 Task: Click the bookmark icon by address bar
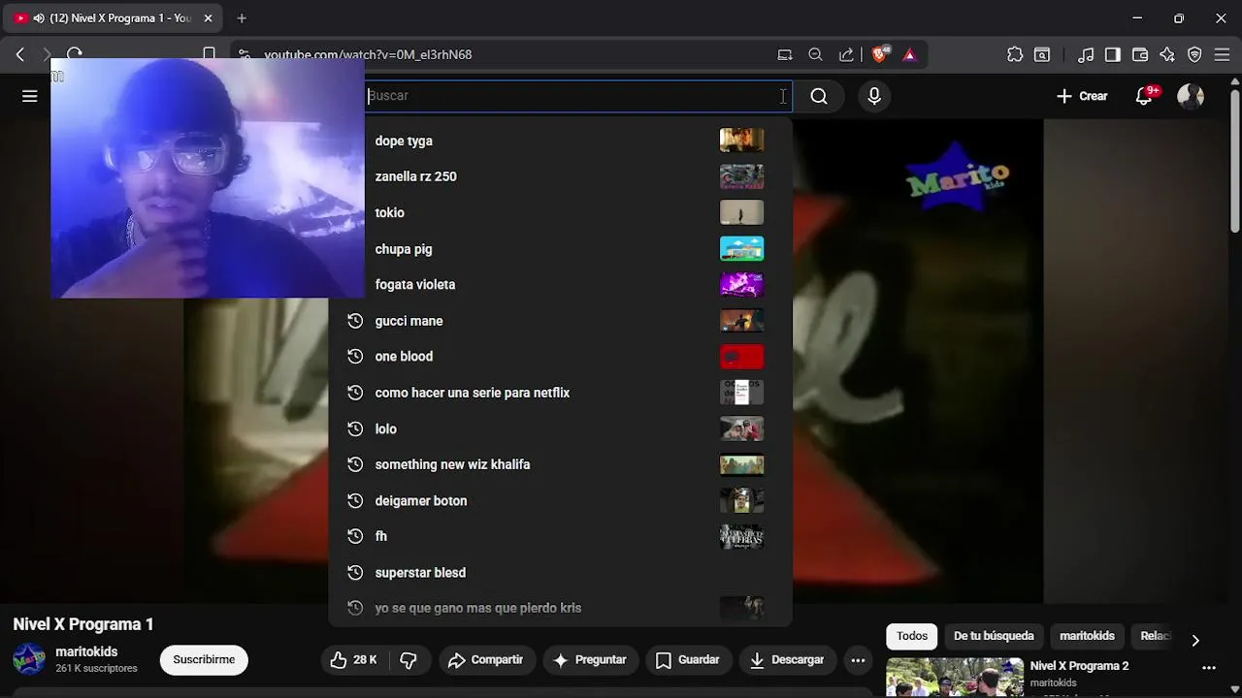[x=209, y=54]
